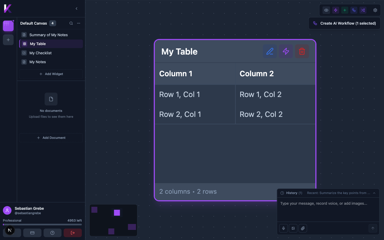The width and height of the screenshot is (384, 240).
Task: Click the green plus icon in top toolbar
Action: [344, 10]
